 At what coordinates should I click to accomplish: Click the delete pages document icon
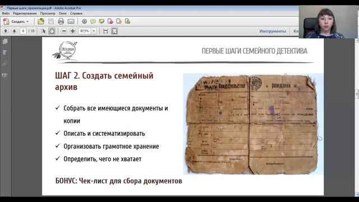tap(110, 21)
